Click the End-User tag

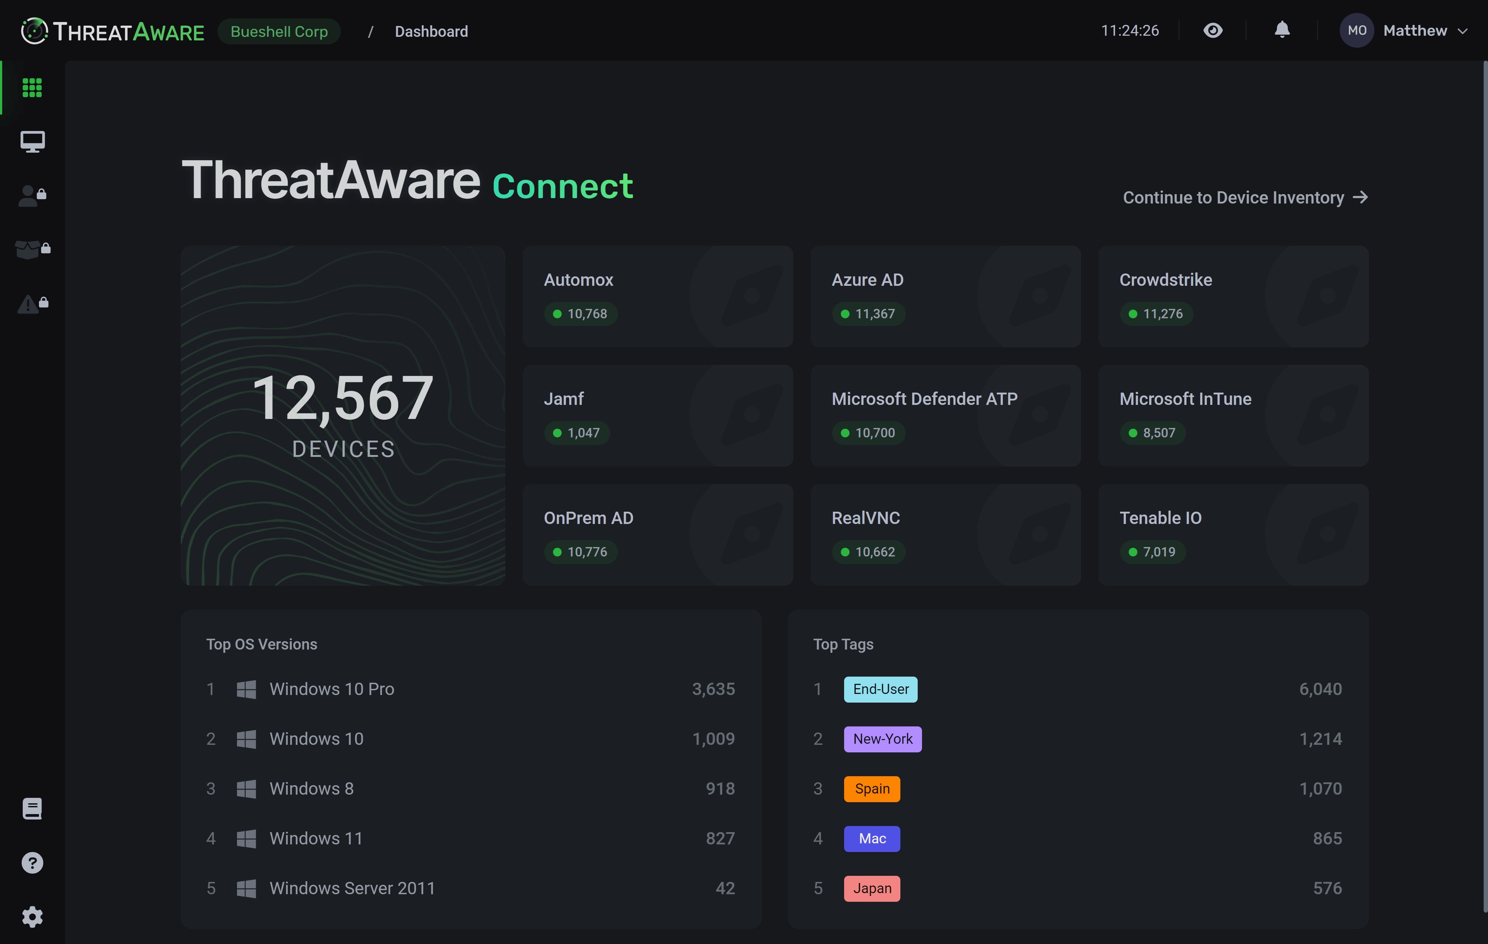(x=881, y=689)
